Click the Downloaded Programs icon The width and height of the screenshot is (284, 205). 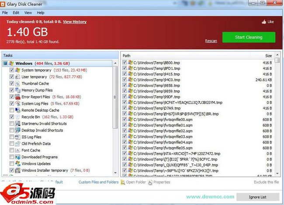click(17, 157)
